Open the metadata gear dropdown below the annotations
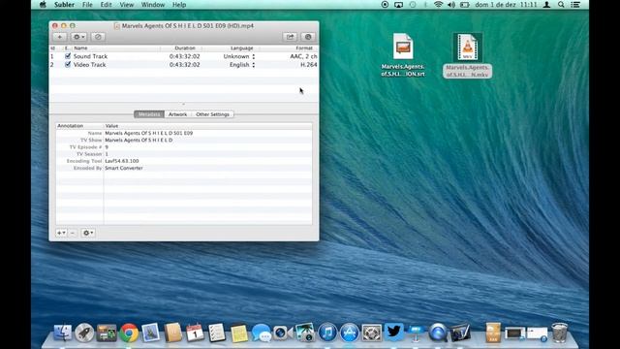This screenshot has width=620, height=349. [x=88, y=233]
